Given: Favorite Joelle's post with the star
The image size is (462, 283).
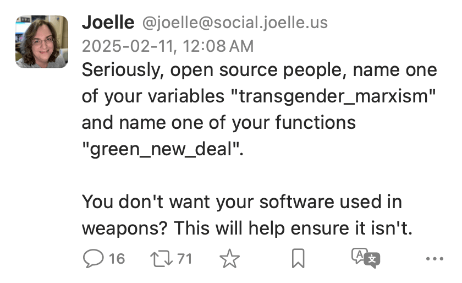Looking at the screenshot, I should coord(229,259).
